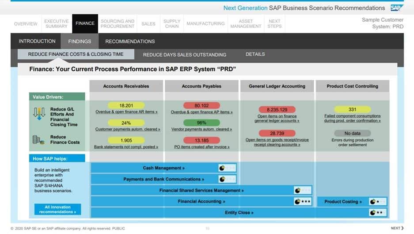Open Overdue & open finance AR items link
The width and height of the screenshot is (414, 234).
pyautogui.click(x=126, y=112)
